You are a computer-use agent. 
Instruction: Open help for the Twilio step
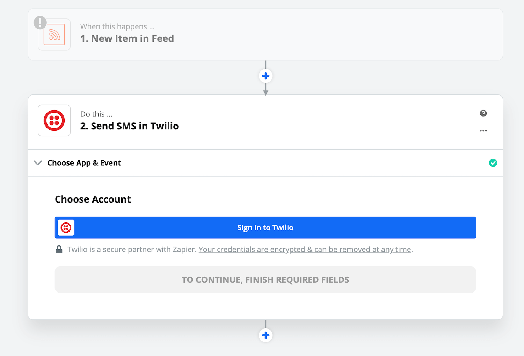(x=483, y=113)
